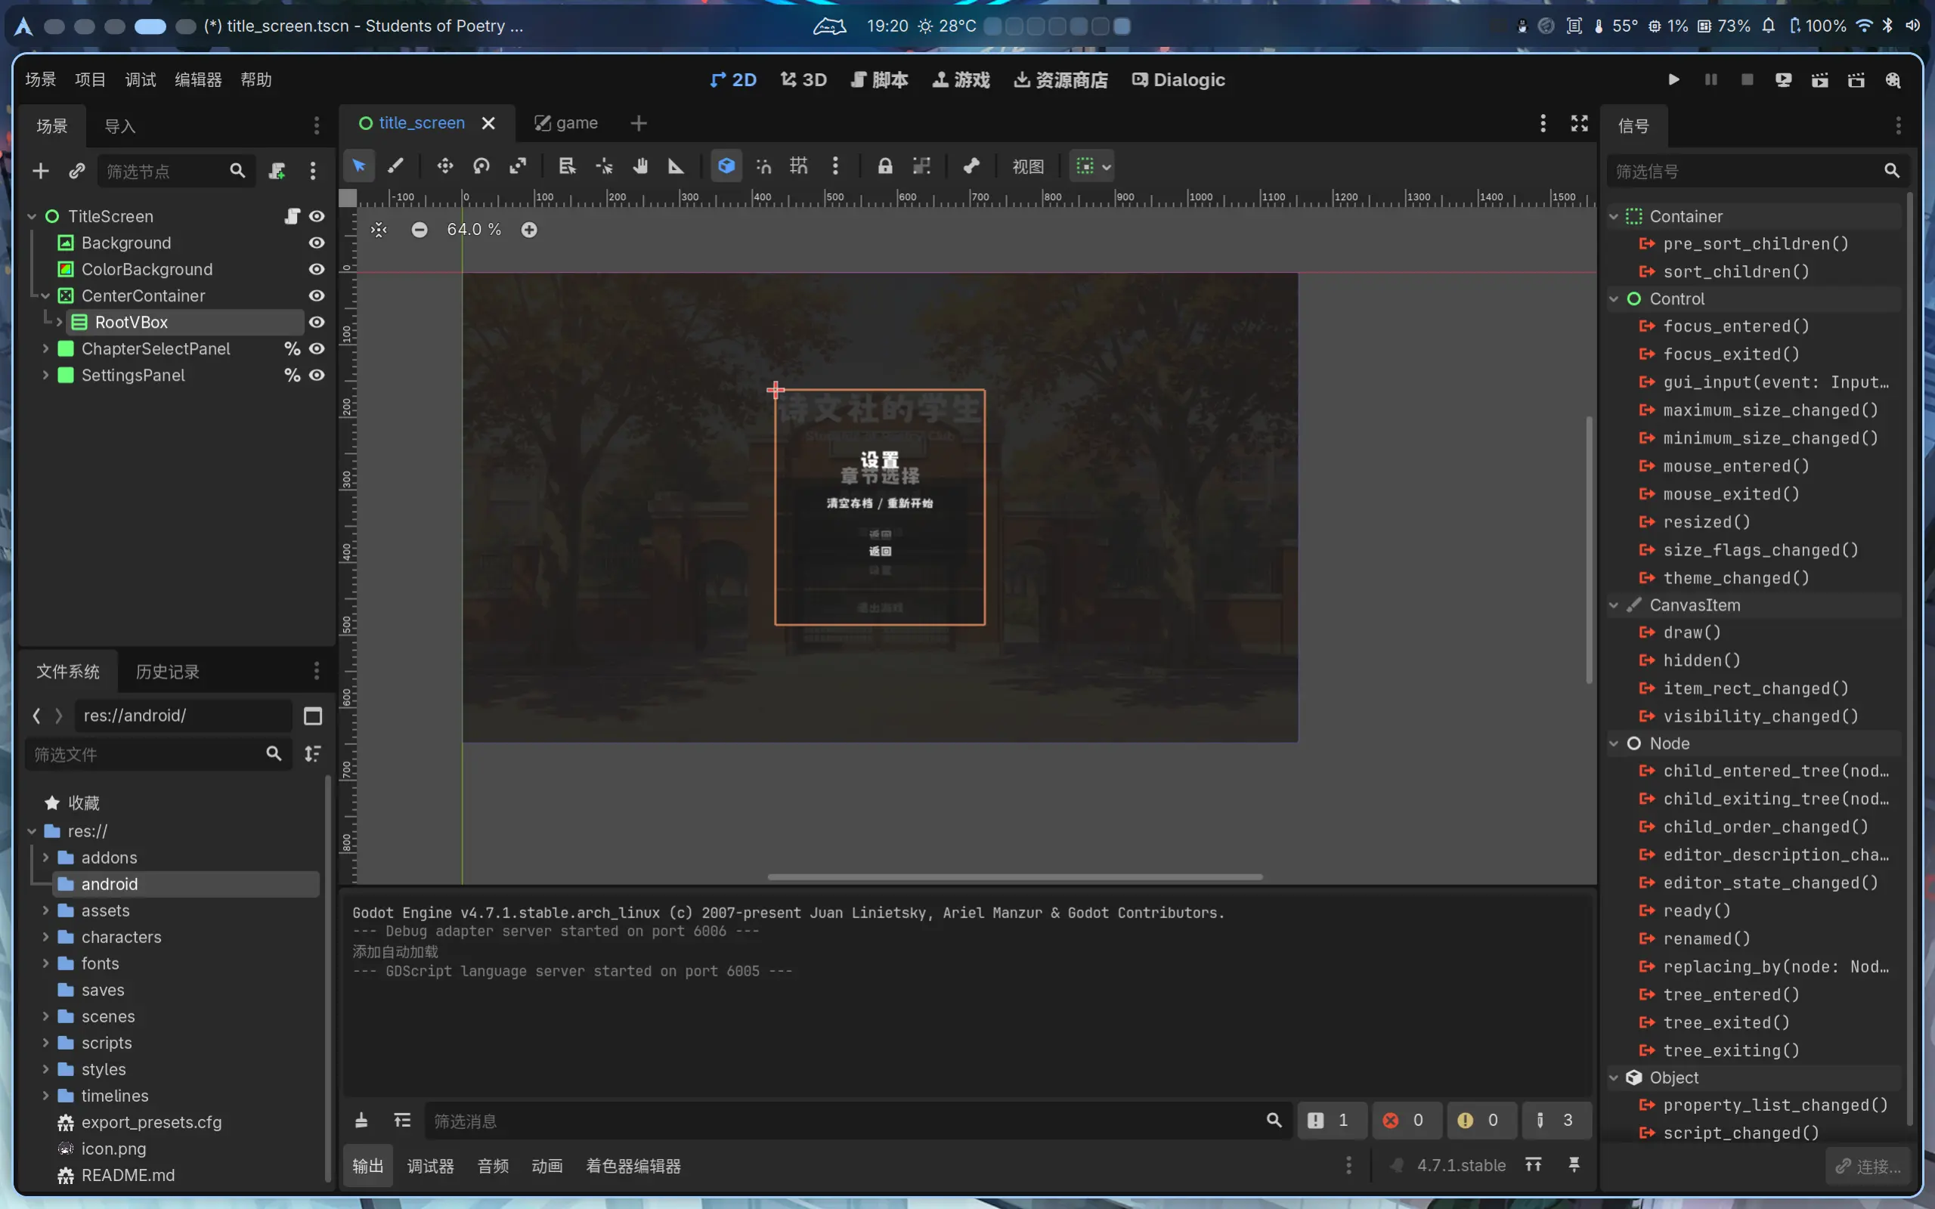Toggle error messages filter showing 0
Image resolution: width=1935 pixels, height=1209 pixels.
(1407, 1121)
